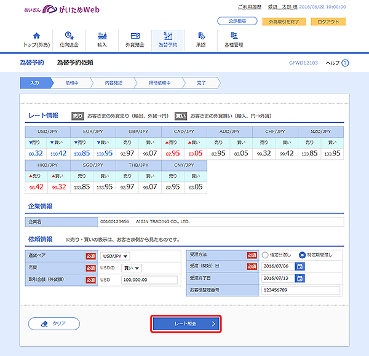Screen dimensions: 369x356
Task: Open the 通貨ペア USD/JPY dropdown
Action: 115,256
